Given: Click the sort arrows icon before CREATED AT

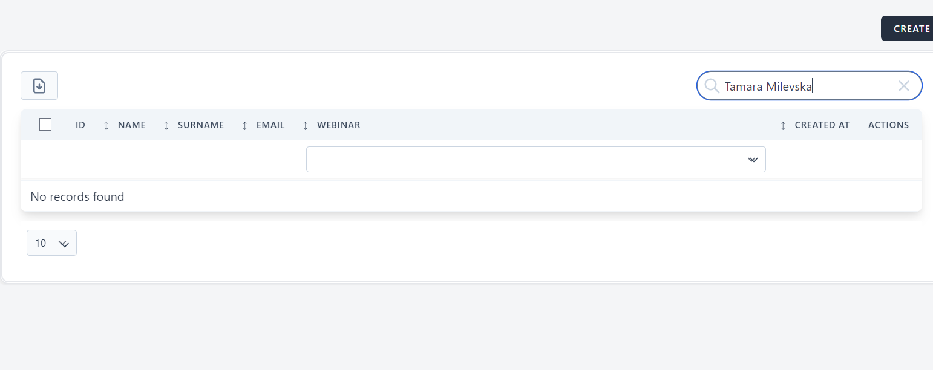Looking at the screenshot, I should point(783,125).
